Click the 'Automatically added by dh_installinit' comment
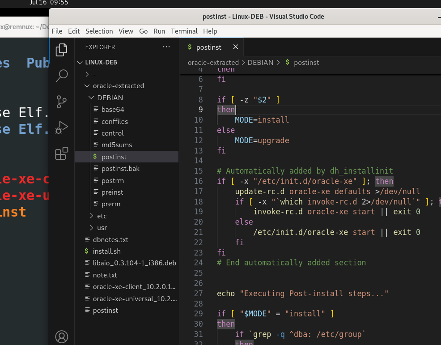441x345 pixels. coord(305,171)
